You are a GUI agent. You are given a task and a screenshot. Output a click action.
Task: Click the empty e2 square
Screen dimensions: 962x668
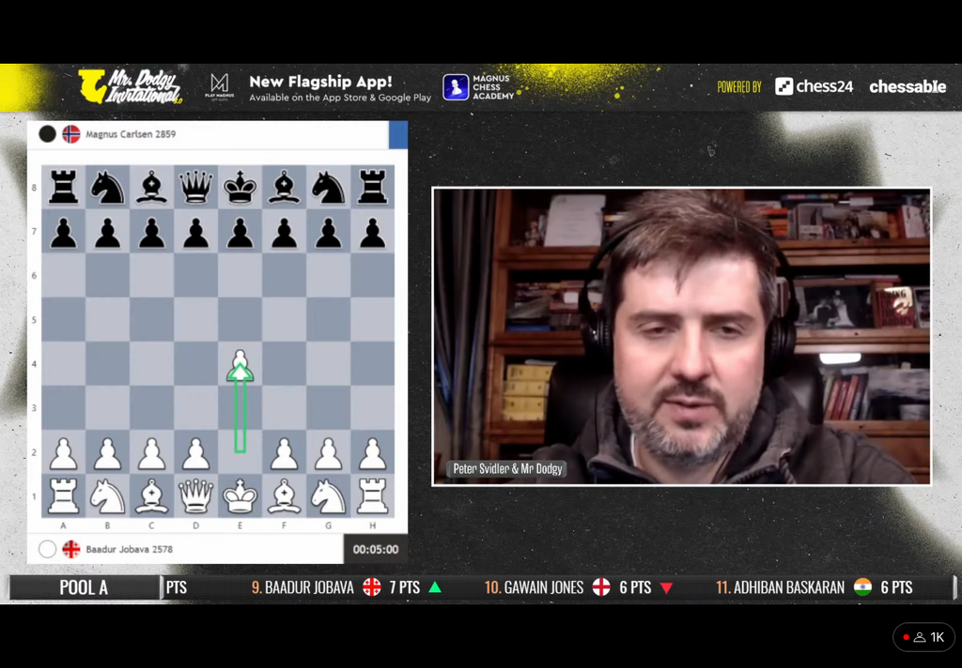pyautogui.click(x=240, y=451)
